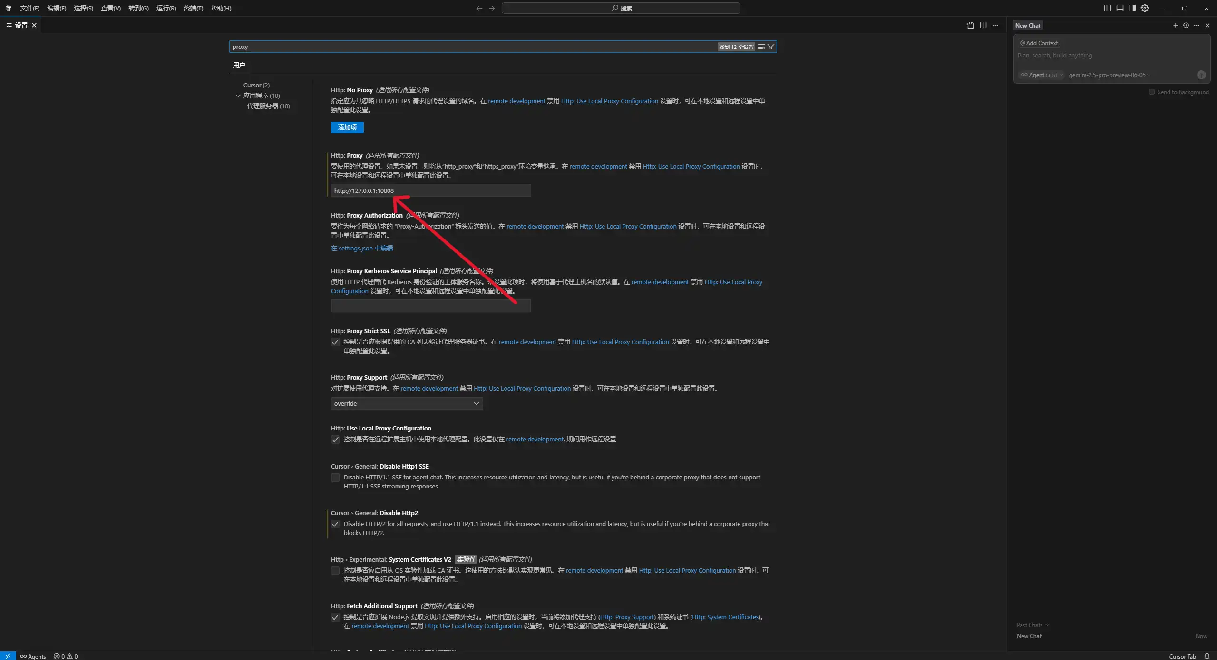Open the 终端(T) menu
1217x660 pixels.
(193, 8)
